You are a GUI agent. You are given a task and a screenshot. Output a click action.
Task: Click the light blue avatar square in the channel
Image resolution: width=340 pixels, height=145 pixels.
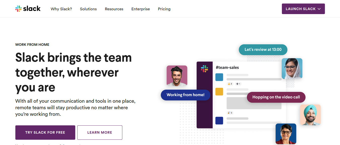219,77
